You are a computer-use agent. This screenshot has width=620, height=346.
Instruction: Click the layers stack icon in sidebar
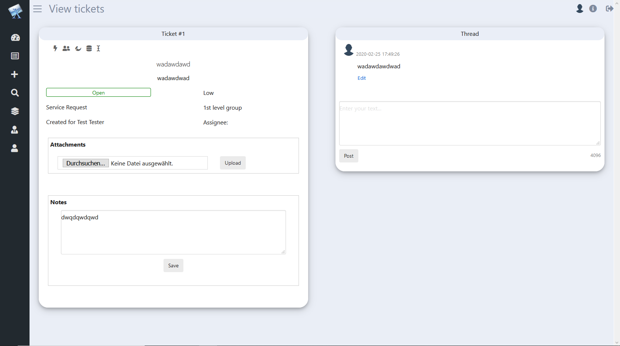[15, 111]
